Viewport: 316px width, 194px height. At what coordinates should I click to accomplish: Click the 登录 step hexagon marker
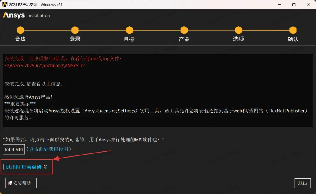tap(75, 30)
